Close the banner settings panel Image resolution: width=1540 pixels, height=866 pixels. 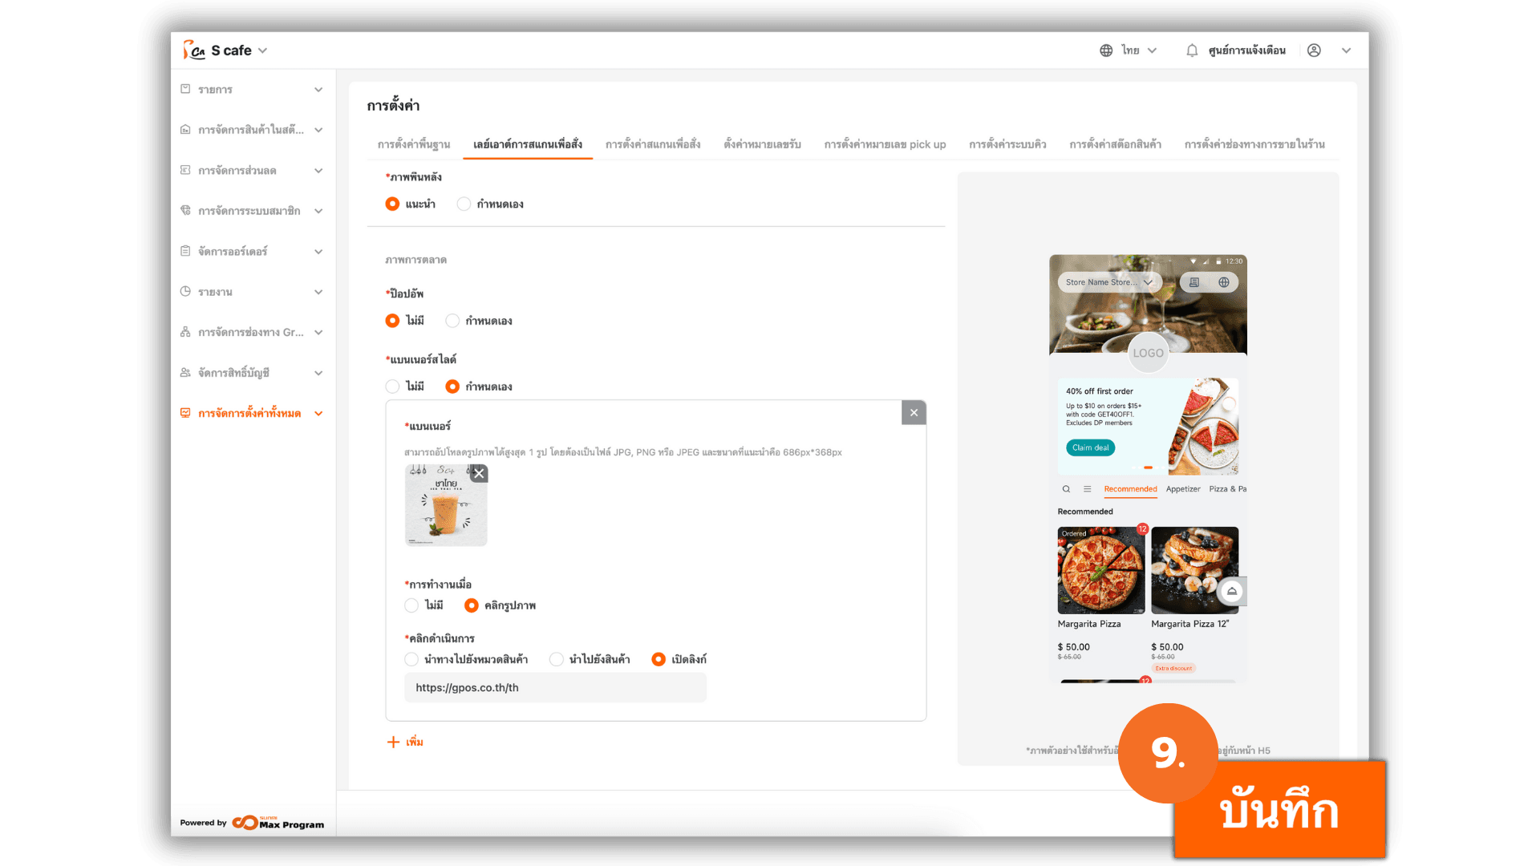pyautogui.click(x=914, y=412)
